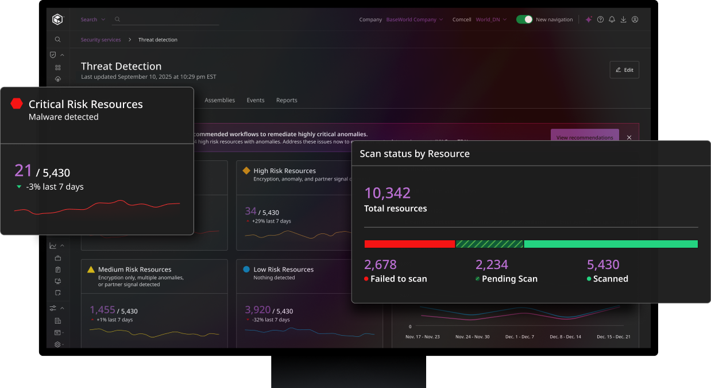Toggle the New navigation switch
The image size is (711, 388).
[524, 20]
